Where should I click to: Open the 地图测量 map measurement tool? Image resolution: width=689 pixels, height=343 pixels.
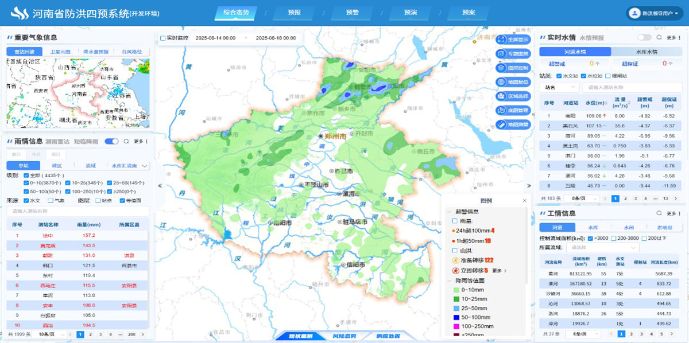pyautogui.click(x=512, y=124)
